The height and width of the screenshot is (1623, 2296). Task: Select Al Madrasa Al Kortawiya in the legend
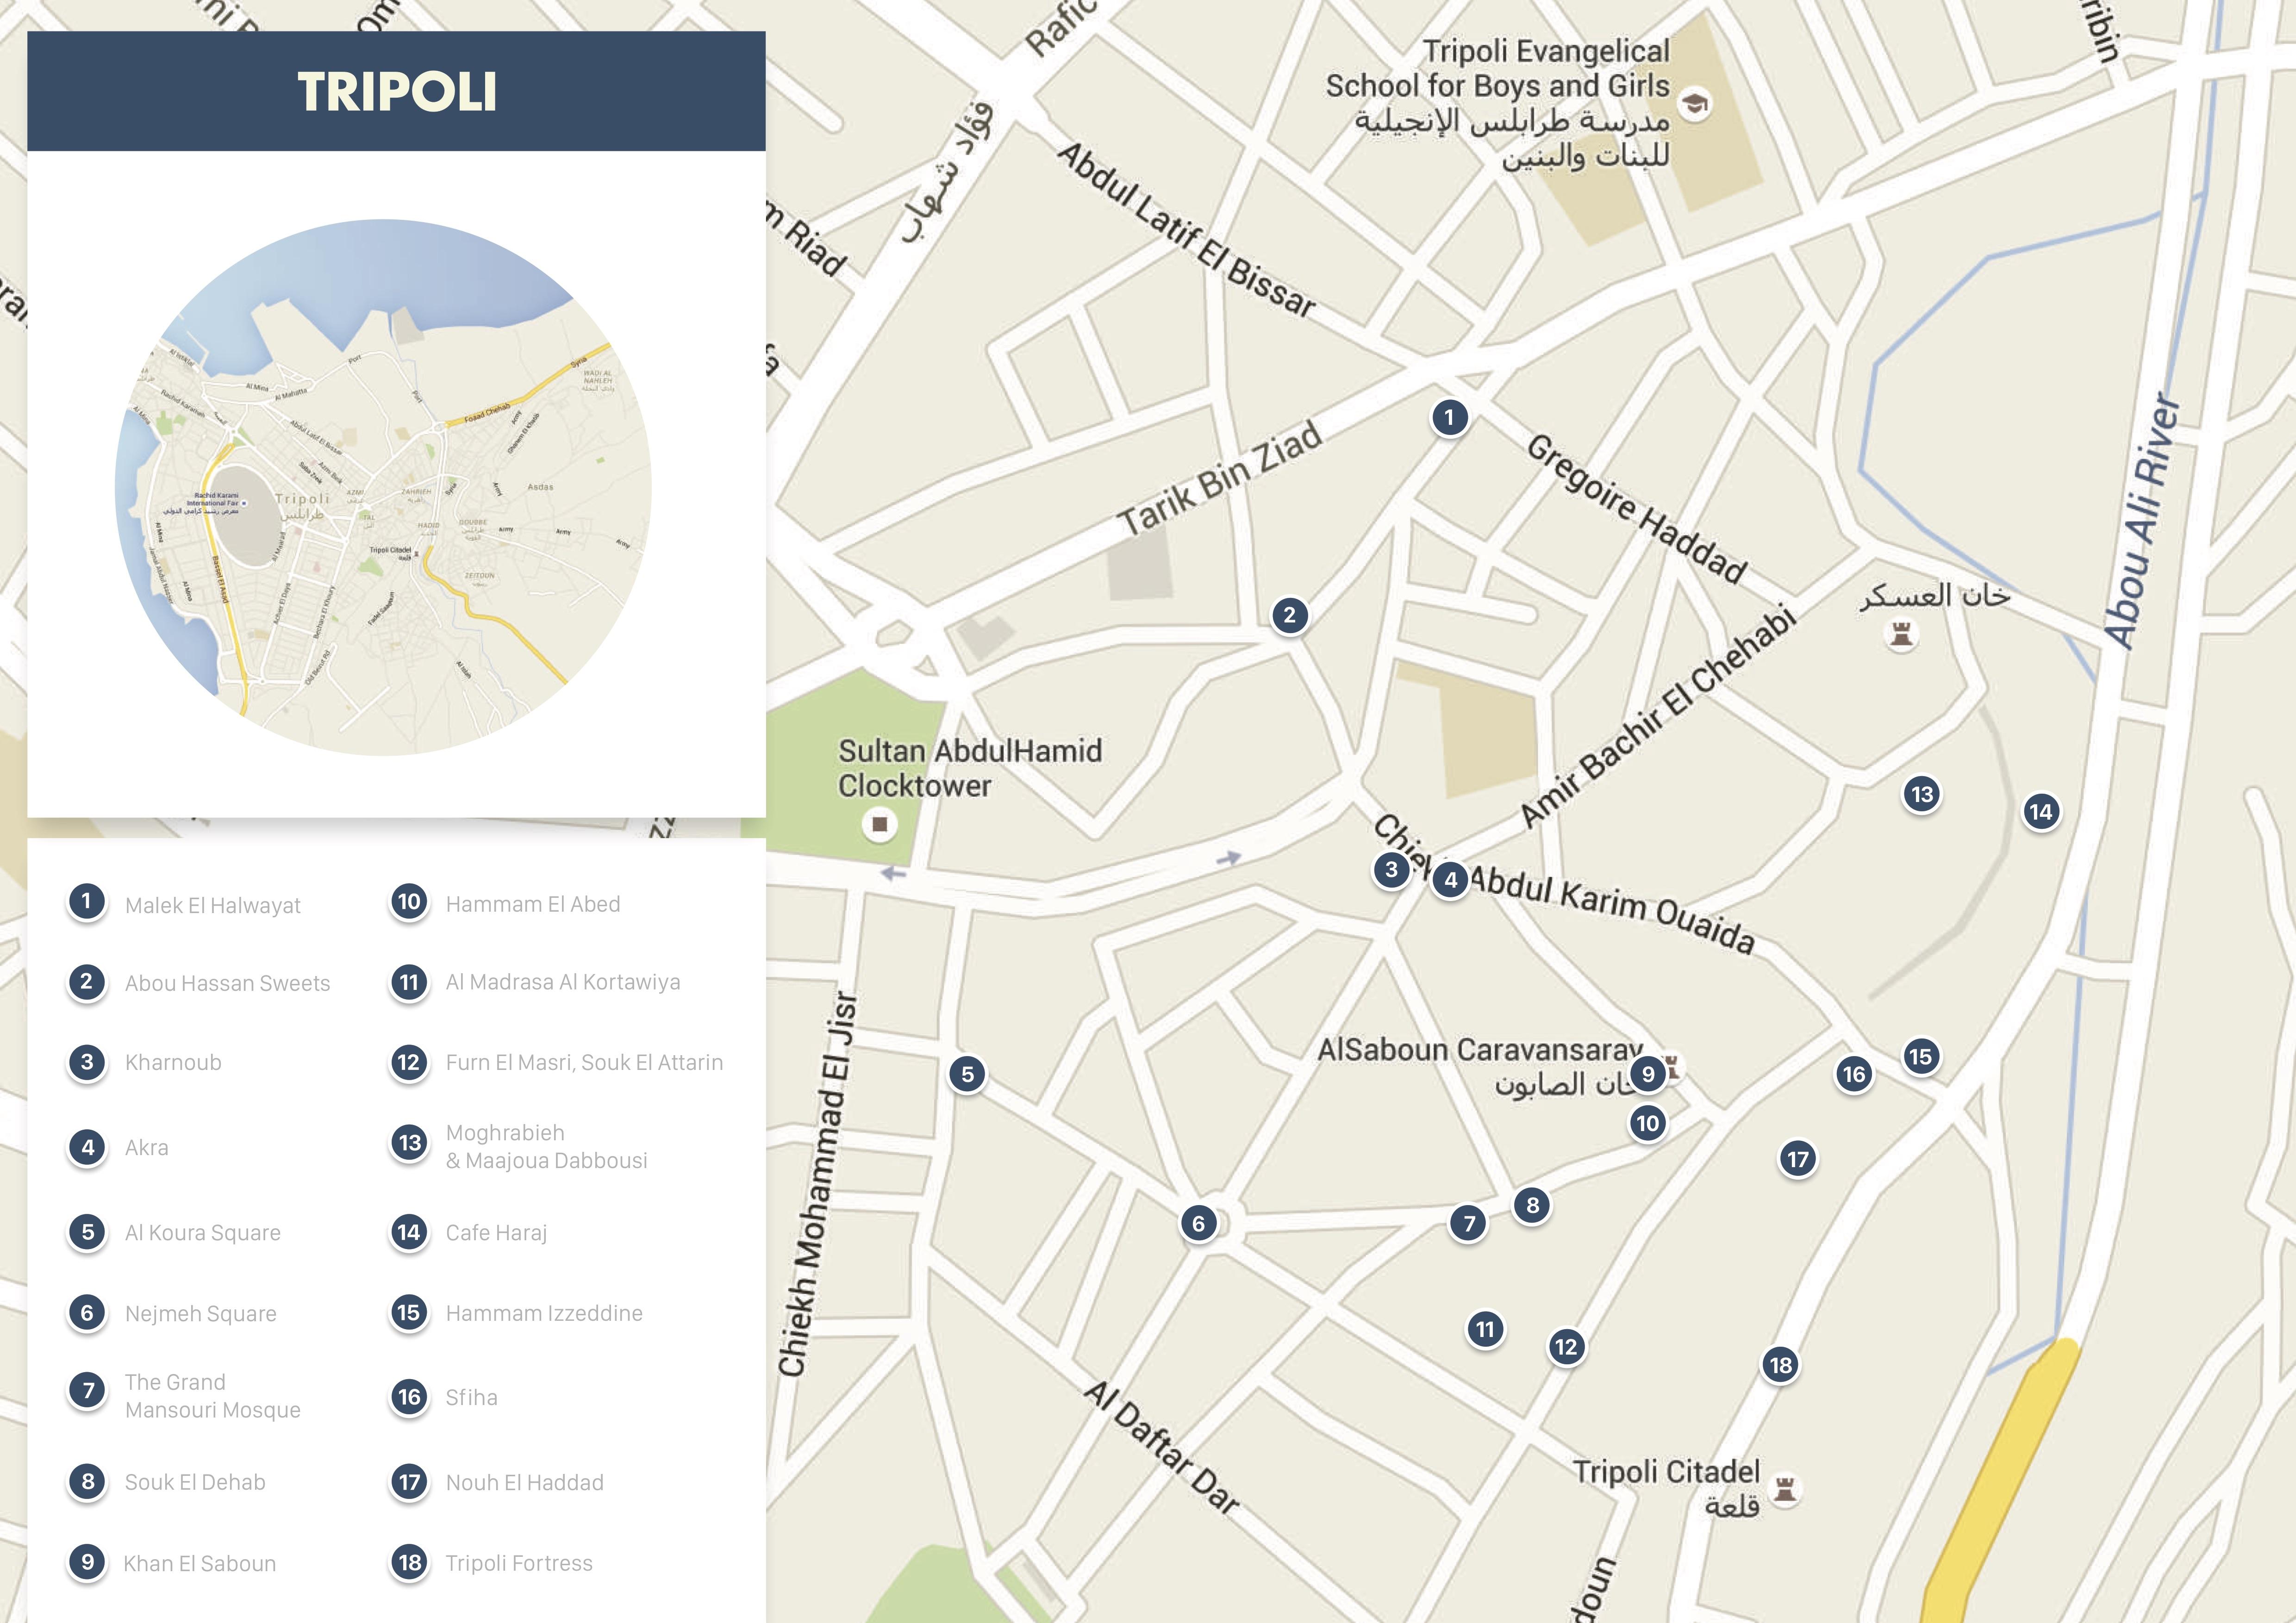click(563, 982)
